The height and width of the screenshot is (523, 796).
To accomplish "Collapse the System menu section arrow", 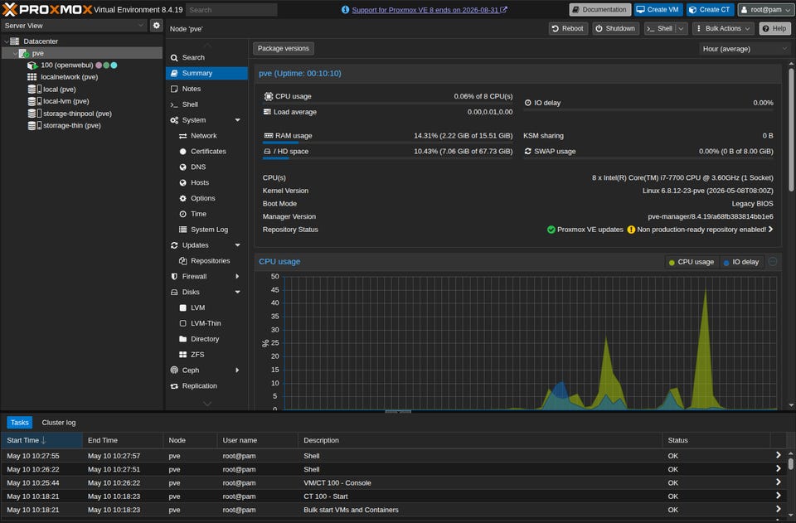I will (238, 120).
